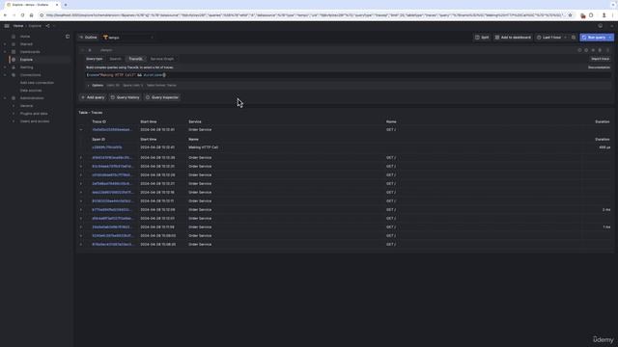This screenshot has width=618, height=347.
Task: Collapse the first expanded trace row
Action: (81, 130)
